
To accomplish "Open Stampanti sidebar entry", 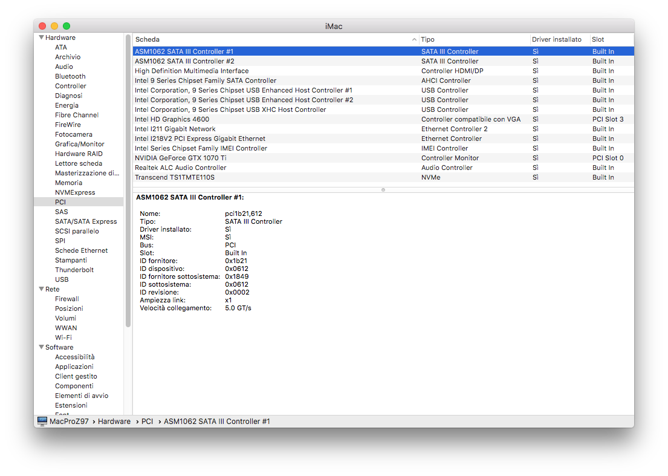I will pos(71,260).
